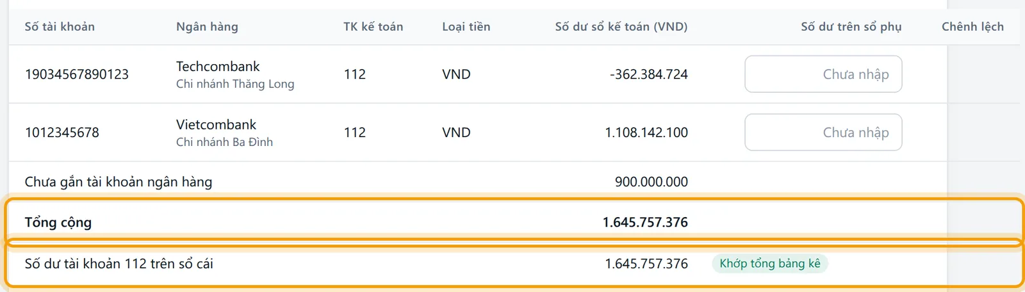Click the 'Số dư sổ kế toán (VND)' header
The height and width of the screenshot is (292, 1025).
[621, 27]
